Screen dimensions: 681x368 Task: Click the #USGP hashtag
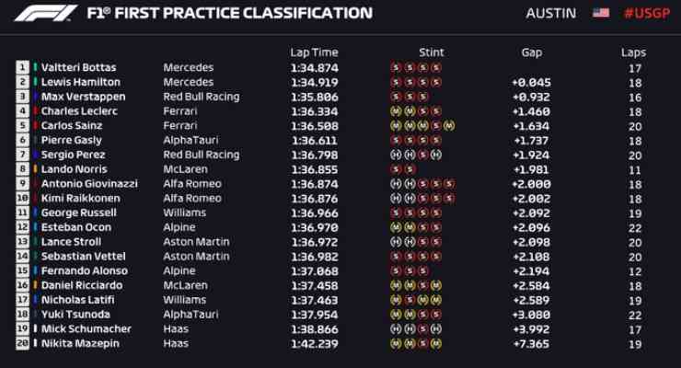coord(647,14)
